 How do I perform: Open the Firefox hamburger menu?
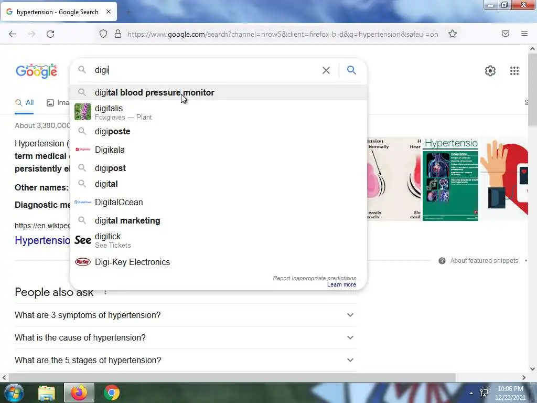pos(524,34)
